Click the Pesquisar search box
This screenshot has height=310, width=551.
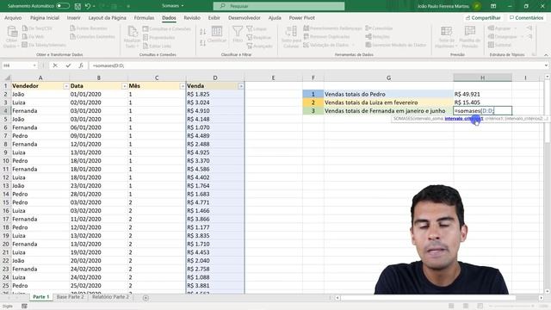[279, 6]
